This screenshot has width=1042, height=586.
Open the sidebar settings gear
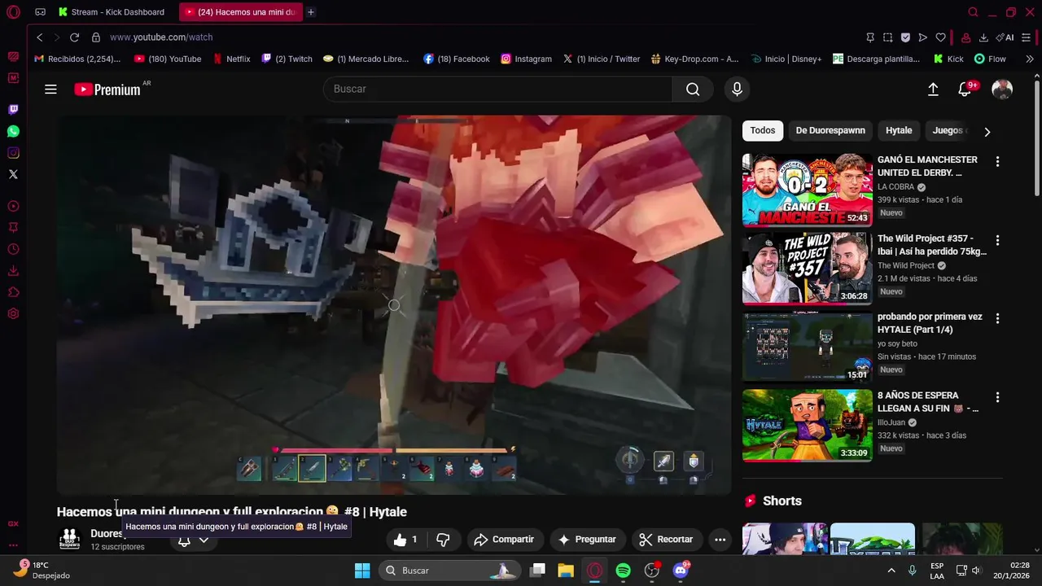coord(13,314)
